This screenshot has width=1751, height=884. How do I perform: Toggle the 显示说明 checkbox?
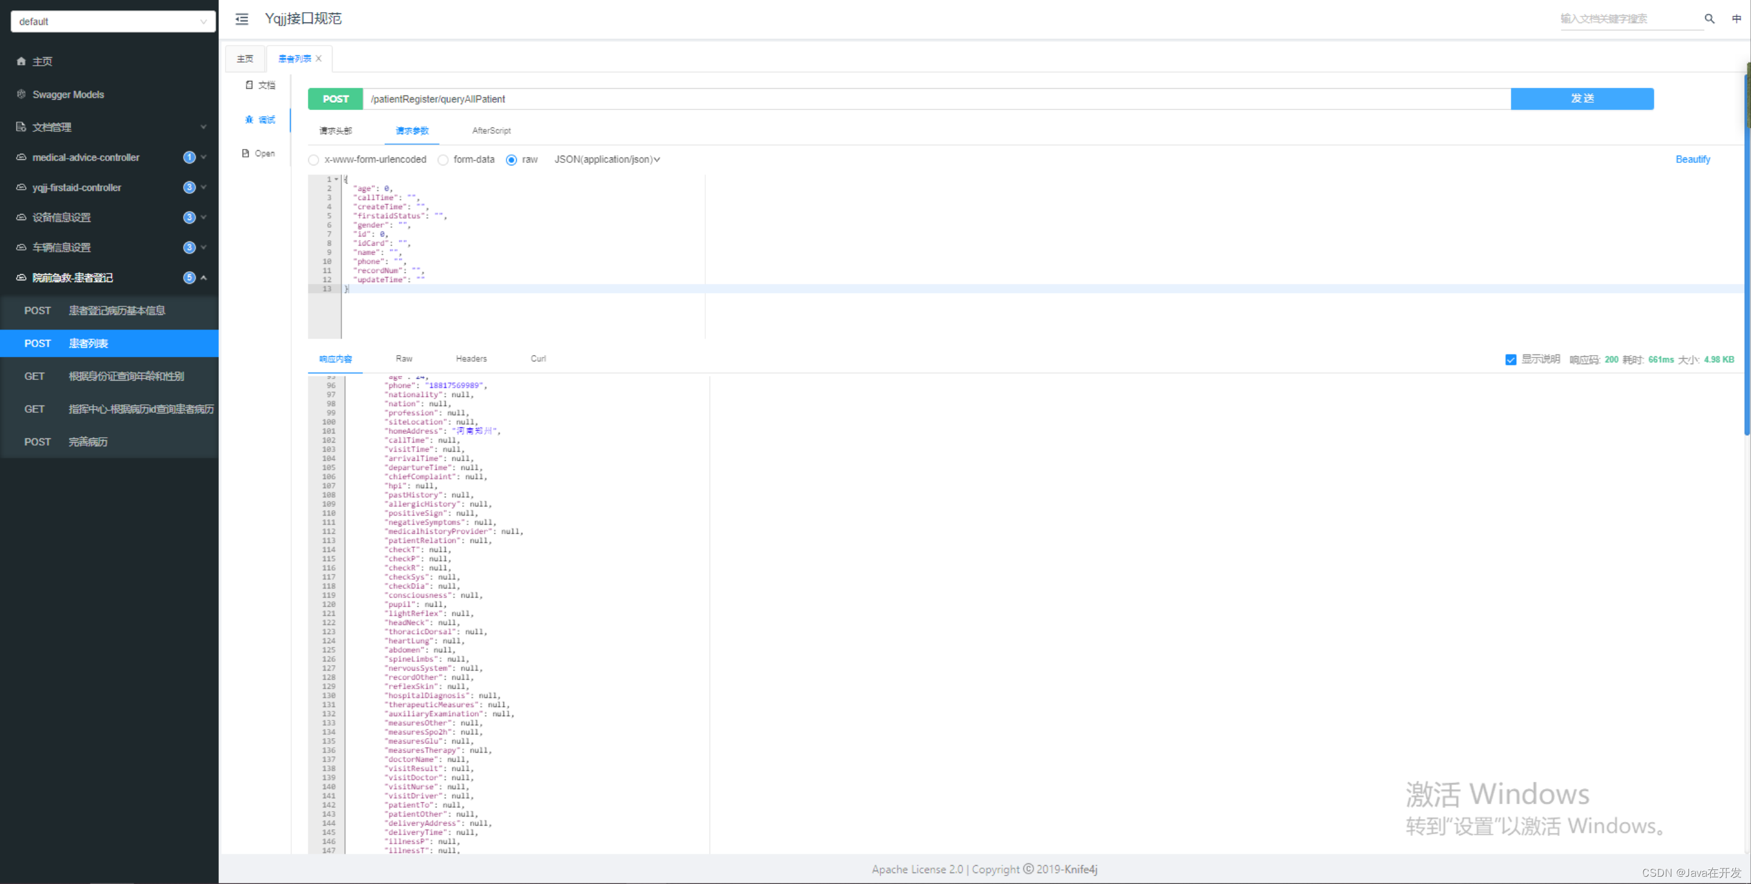tap(1510, 359)
